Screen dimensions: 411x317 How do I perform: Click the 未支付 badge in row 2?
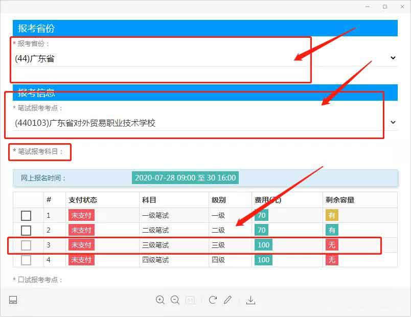click(x=81, y=231)
